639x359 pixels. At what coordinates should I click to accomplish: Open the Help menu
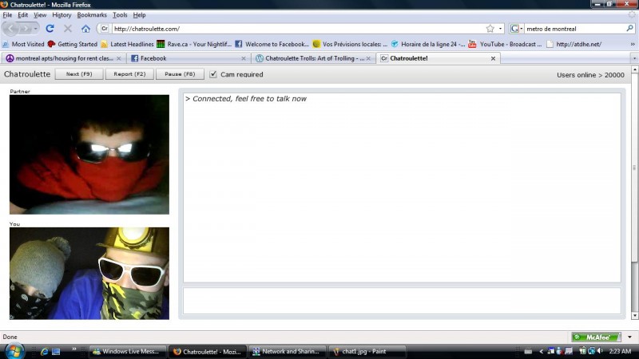click(139, 14)
